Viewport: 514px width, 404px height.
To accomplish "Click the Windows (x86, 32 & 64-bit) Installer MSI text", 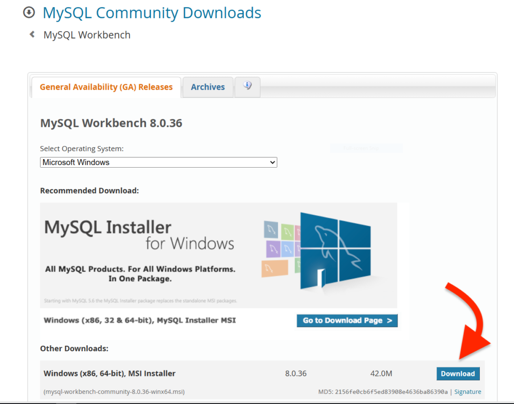I will (x=140, y=320).
